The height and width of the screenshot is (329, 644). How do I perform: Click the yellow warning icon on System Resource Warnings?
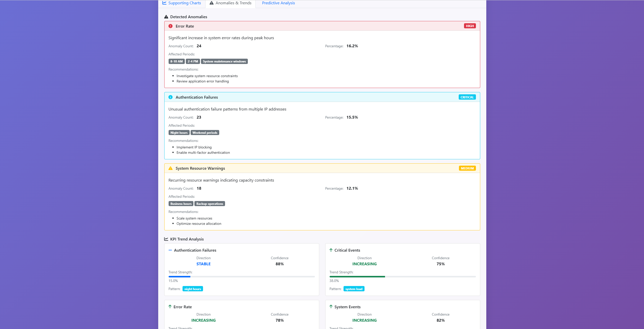click(170, 168)
